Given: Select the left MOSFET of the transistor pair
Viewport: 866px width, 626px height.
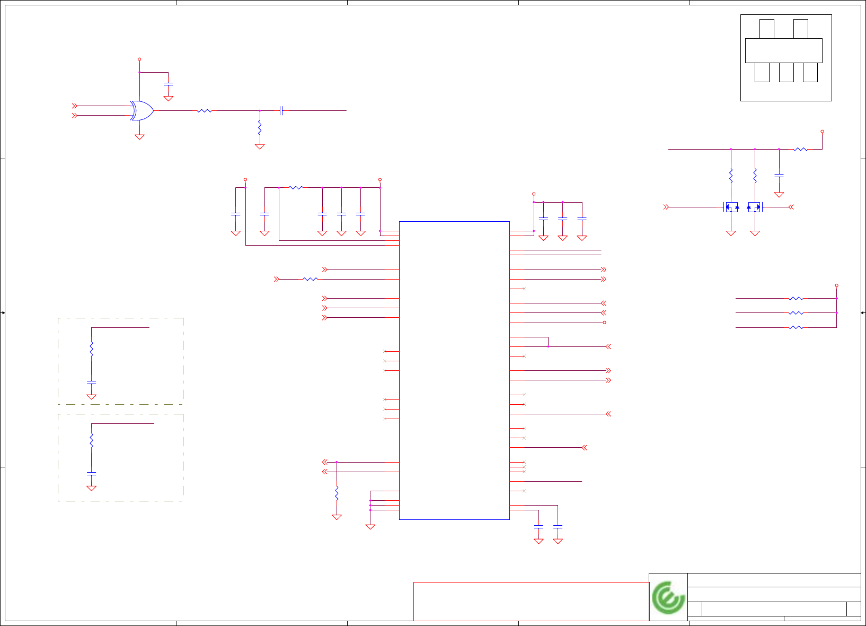Looking at the screenshot, I should tap(731, 207).
